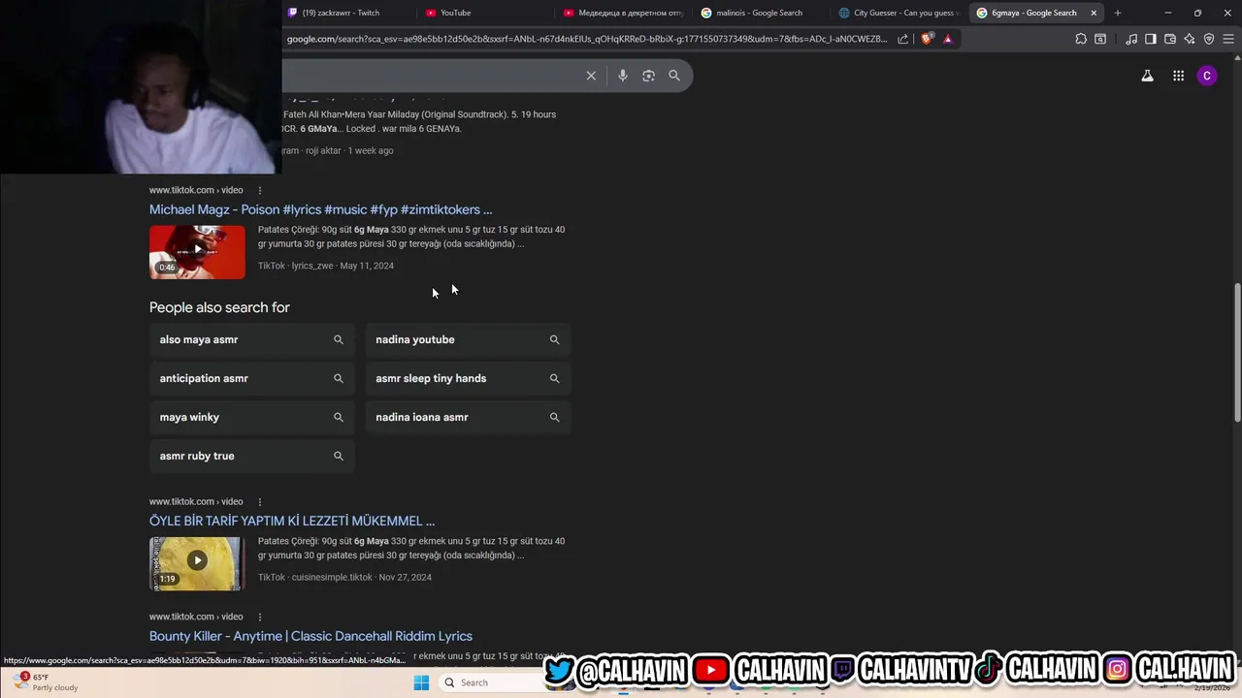Switch to the Медведица YouTube tab
This screenshot has width=1242, height=698.
click(x=626, y=13)
